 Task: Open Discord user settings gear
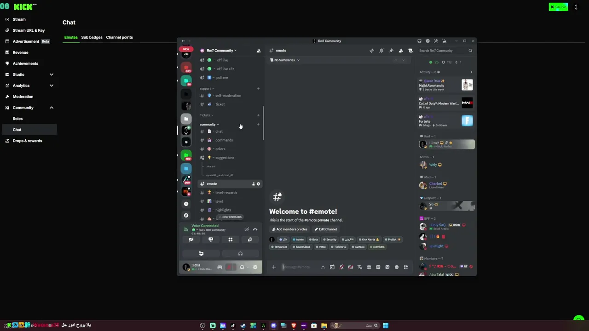pos(255,268)
